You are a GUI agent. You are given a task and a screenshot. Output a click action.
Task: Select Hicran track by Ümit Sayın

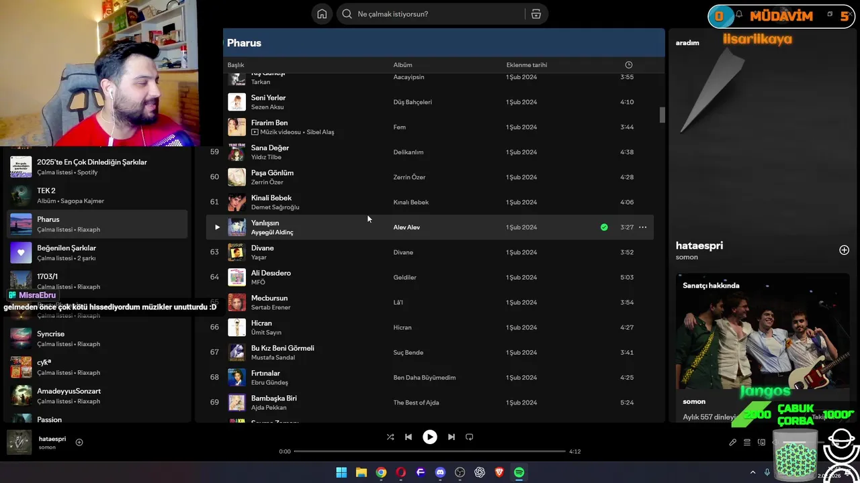(430, 327)
